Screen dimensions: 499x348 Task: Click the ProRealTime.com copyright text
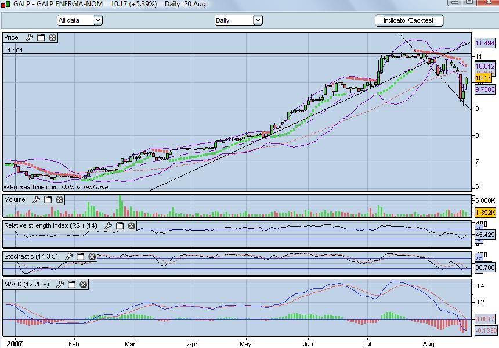coord(31,187)
